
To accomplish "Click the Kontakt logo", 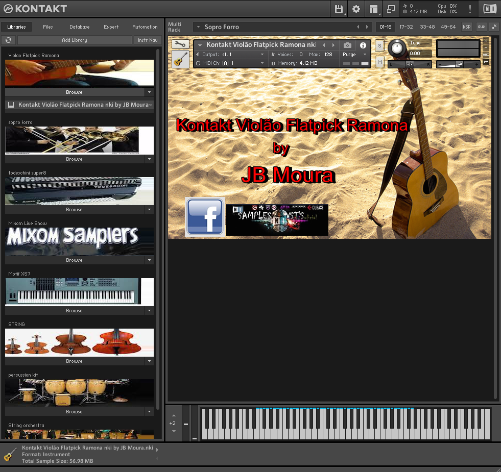I will 35,9.
